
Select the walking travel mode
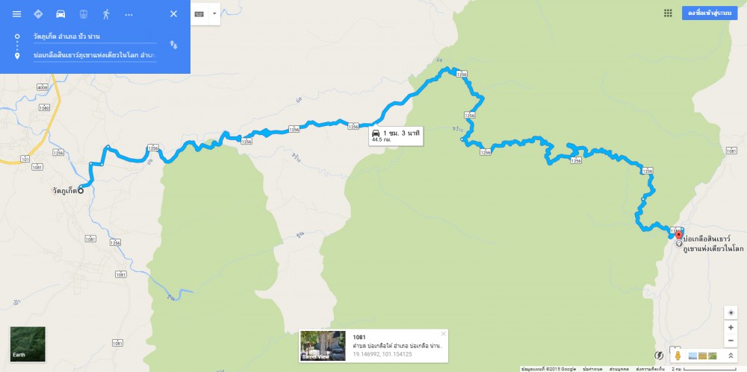106,14
